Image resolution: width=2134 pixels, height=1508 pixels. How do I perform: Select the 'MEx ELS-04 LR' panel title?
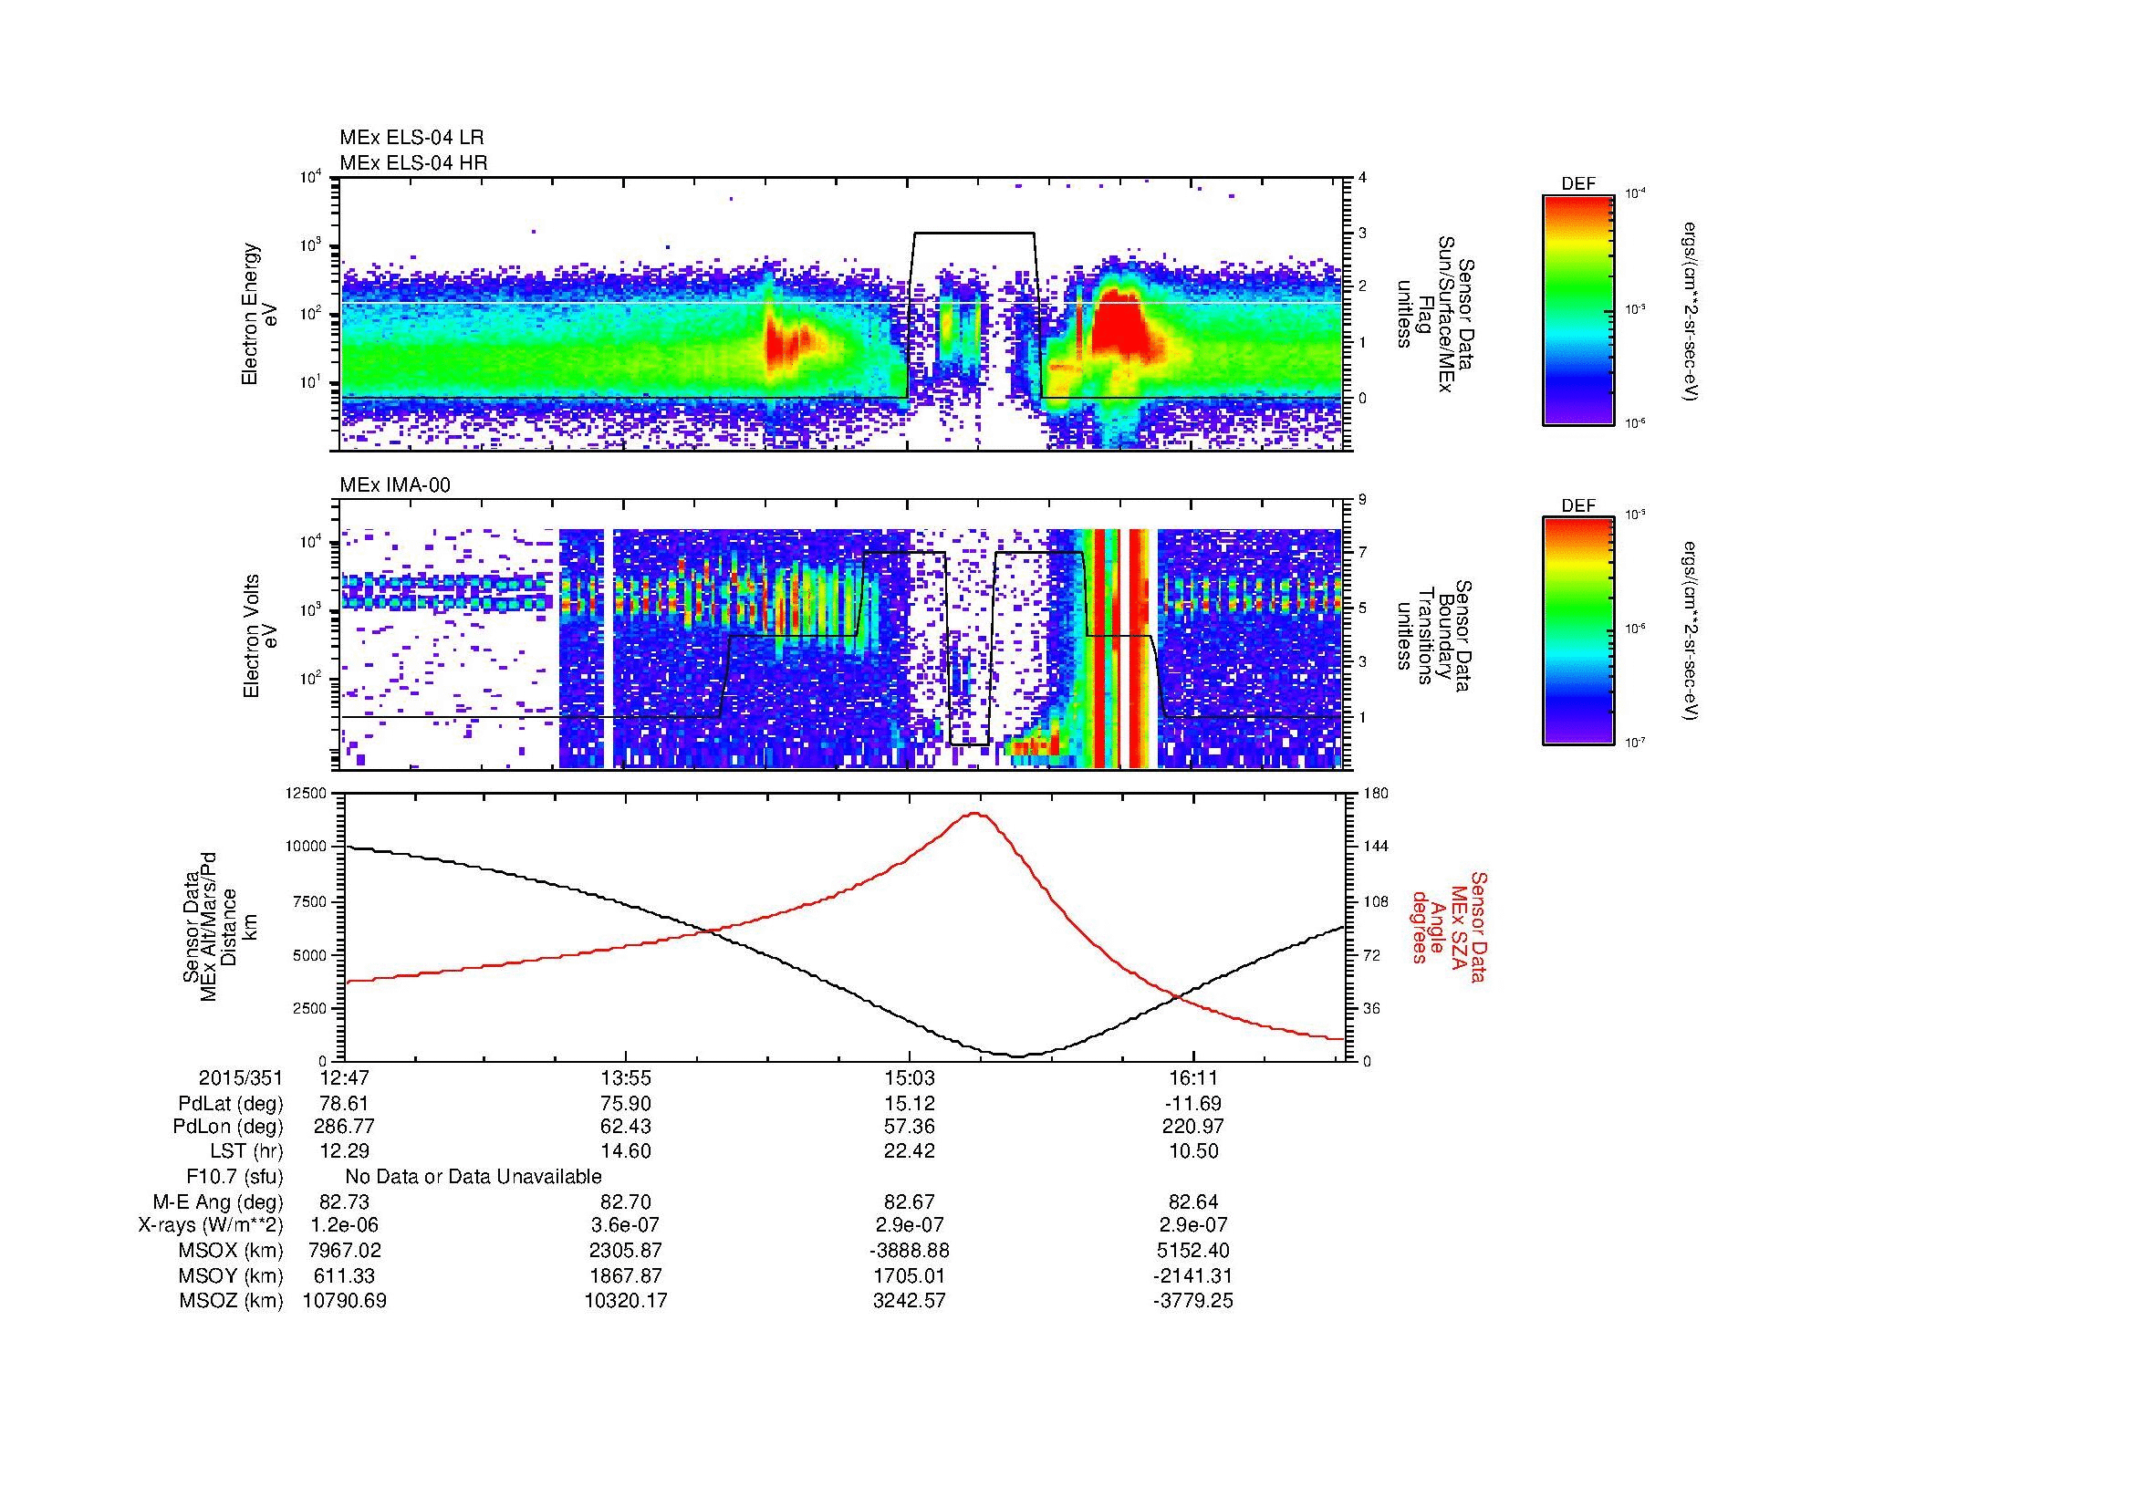click(x=411, y=138)
